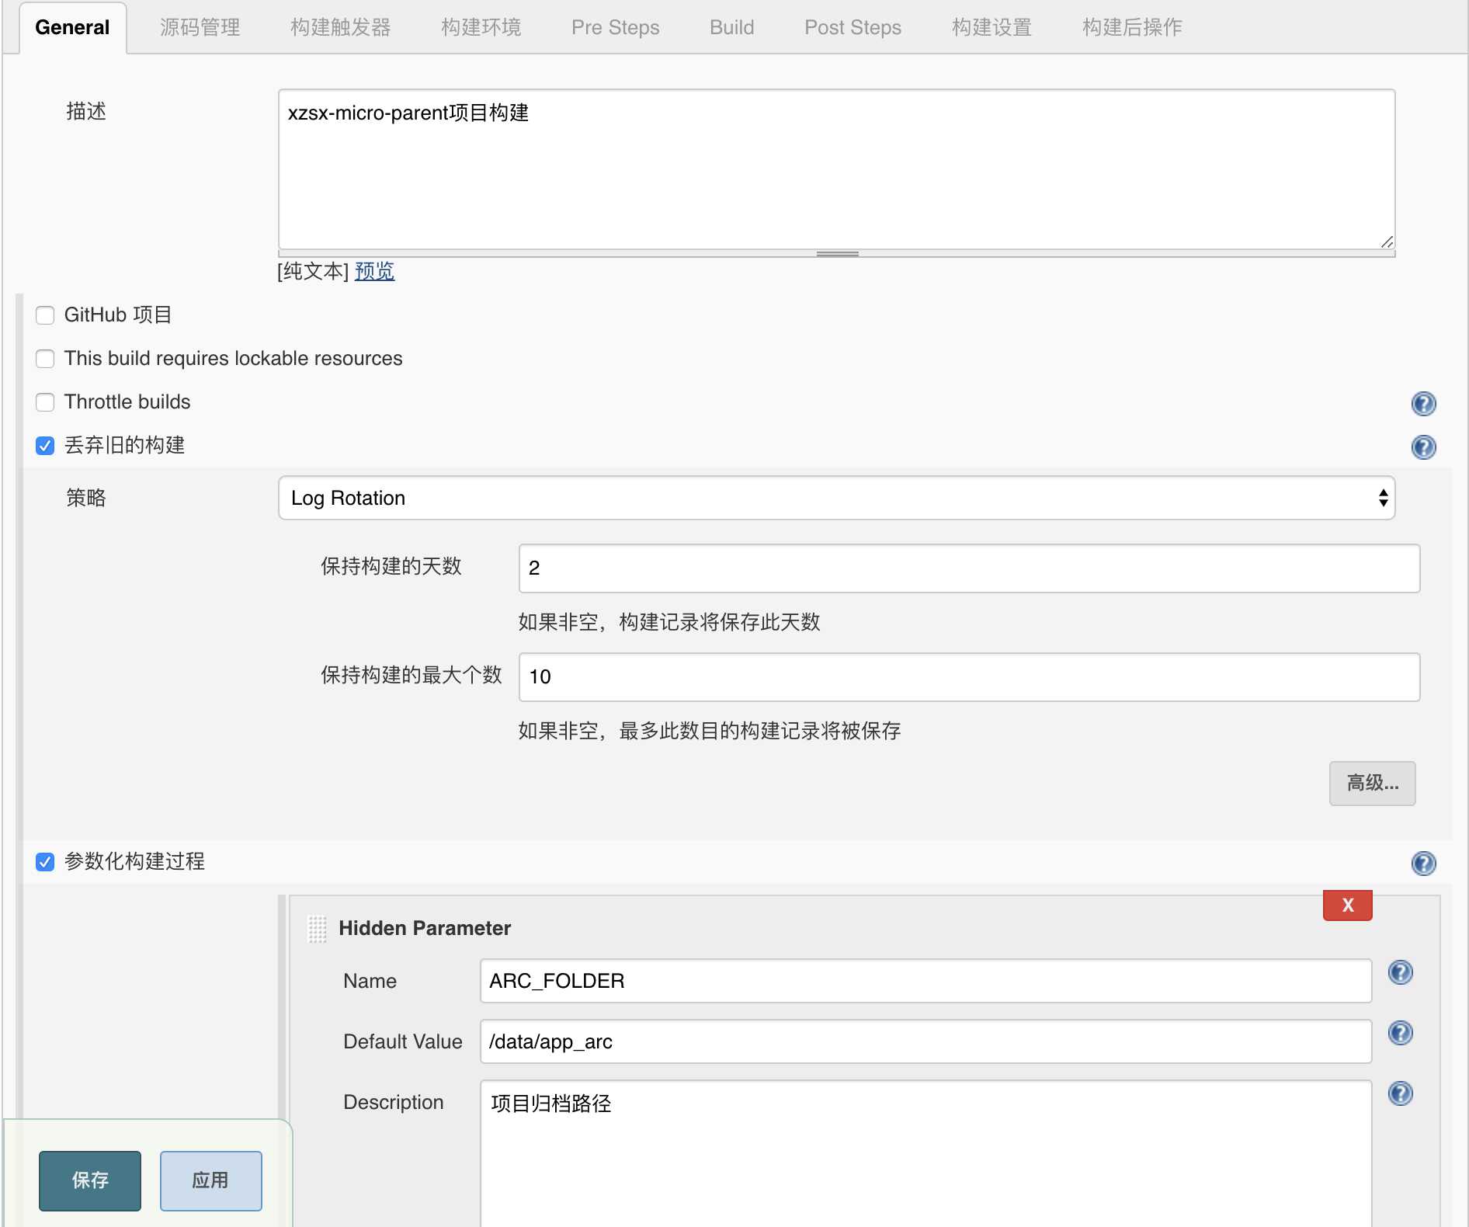Switch to the Post Steps tab
This screenshot has height=1227, width=1469.
(x=853, y=28)
